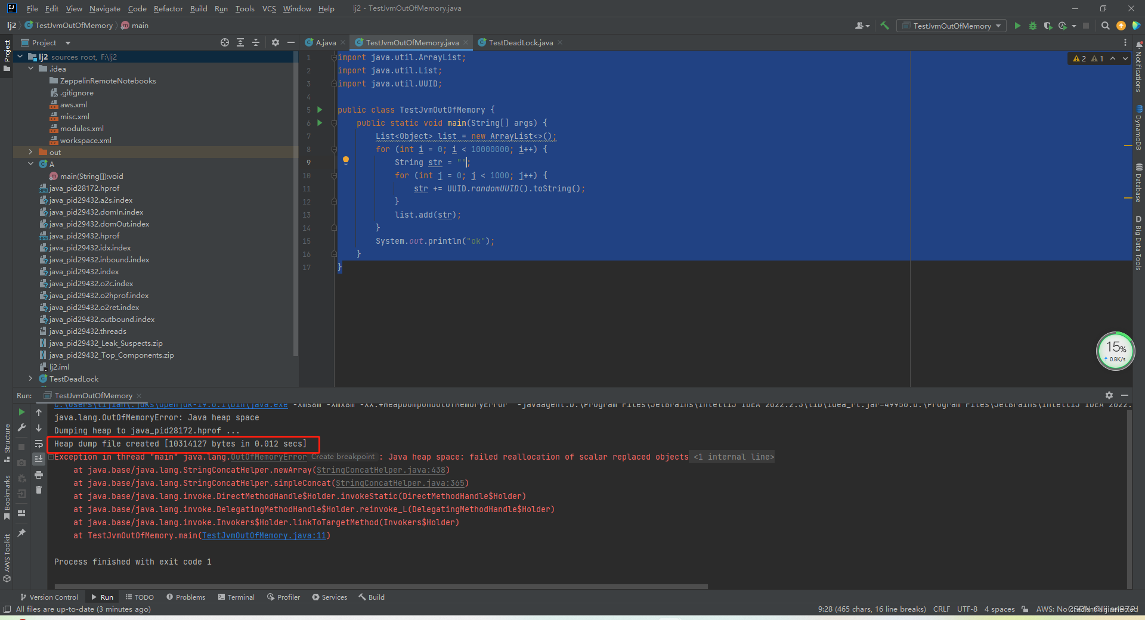Image resolution: width=1145 pixels, height=620 pixels.
Task: Toggle the Database tool window stripe button
Action: pos(1138,183)
